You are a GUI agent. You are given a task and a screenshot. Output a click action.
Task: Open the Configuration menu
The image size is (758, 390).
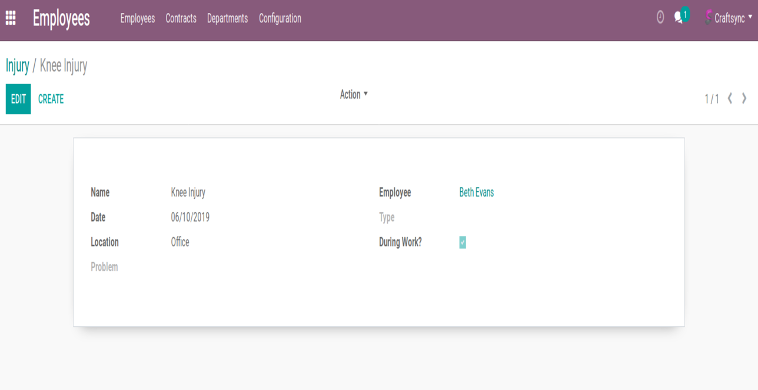(x=280, y=18)
